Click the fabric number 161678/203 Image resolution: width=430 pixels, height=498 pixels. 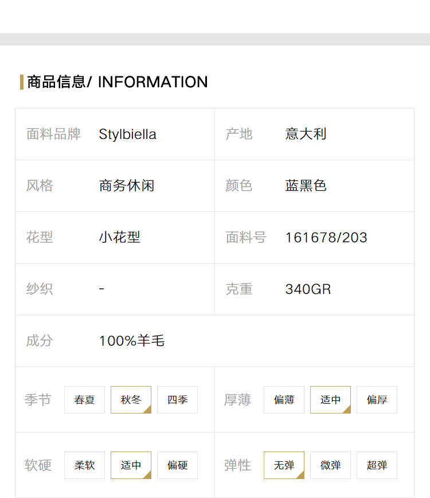326,238
